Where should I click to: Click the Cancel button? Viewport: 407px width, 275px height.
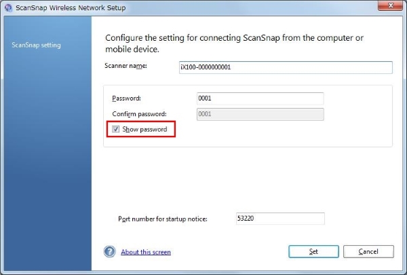pos(368,251)
